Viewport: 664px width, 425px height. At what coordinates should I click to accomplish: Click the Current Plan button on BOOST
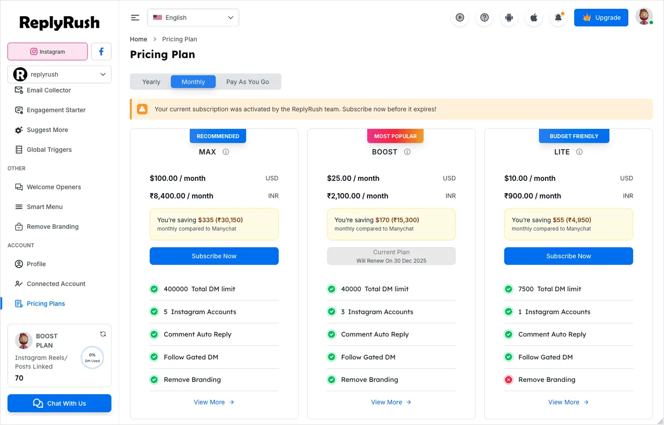[x=391, y=256]
